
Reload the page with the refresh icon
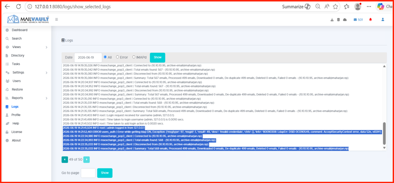(x=19, y=7)
